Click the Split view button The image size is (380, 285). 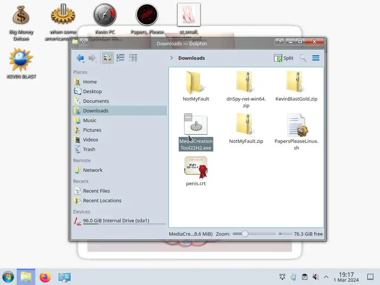(x=284, y=58)
